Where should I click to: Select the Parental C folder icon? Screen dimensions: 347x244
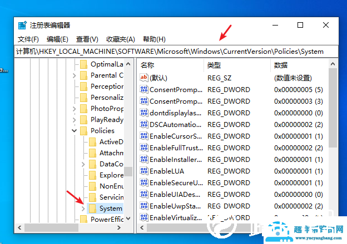coord(83,75)
